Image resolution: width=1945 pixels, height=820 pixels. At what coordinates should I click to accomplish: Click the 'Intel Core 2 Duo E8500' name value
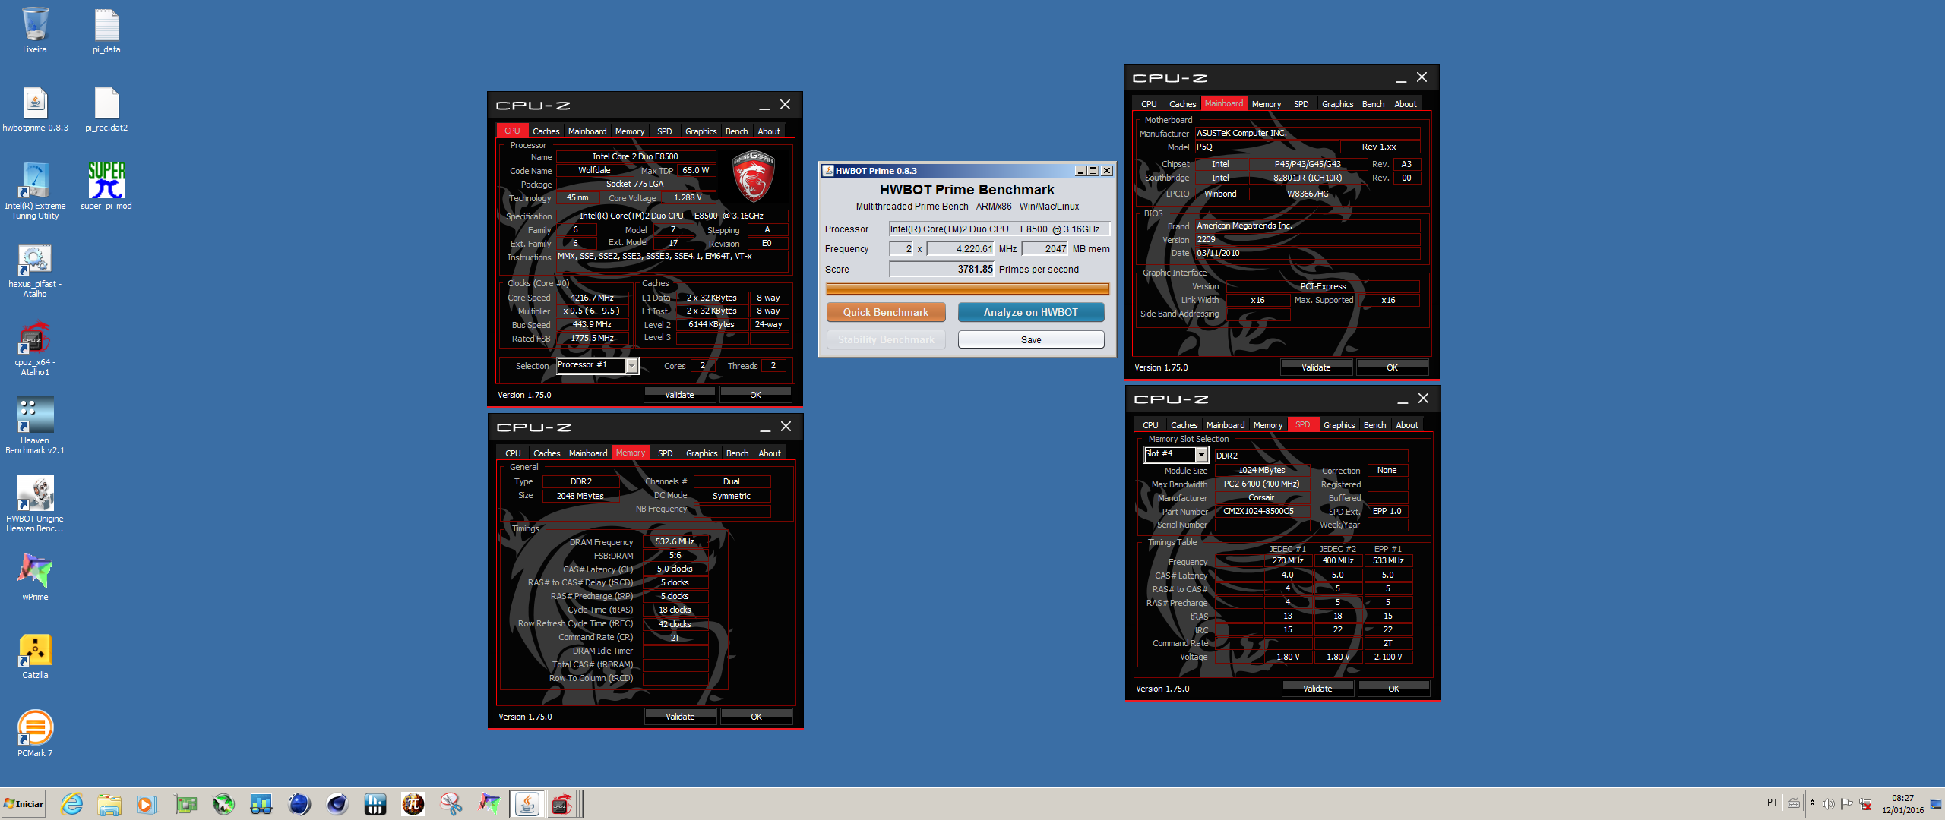(635, 157)
